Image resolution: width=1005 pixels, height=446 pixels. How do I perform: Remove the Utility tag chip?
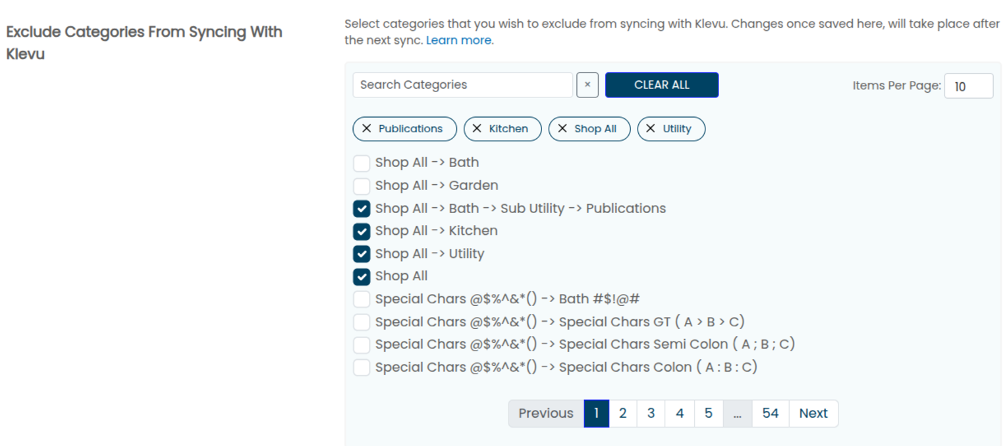[651, 129]
